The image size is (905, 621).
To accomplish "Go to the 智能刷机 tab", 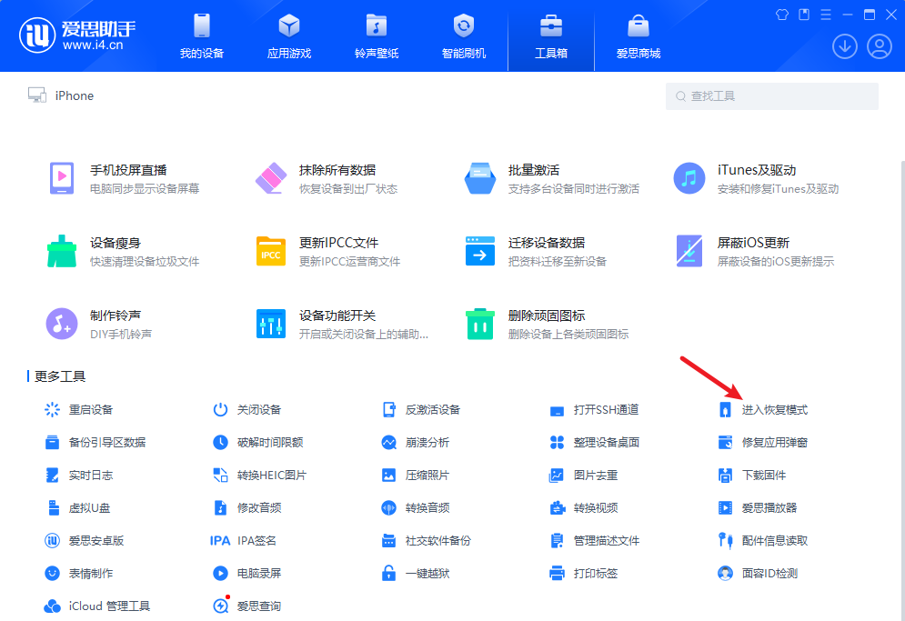I will [464, 36].
